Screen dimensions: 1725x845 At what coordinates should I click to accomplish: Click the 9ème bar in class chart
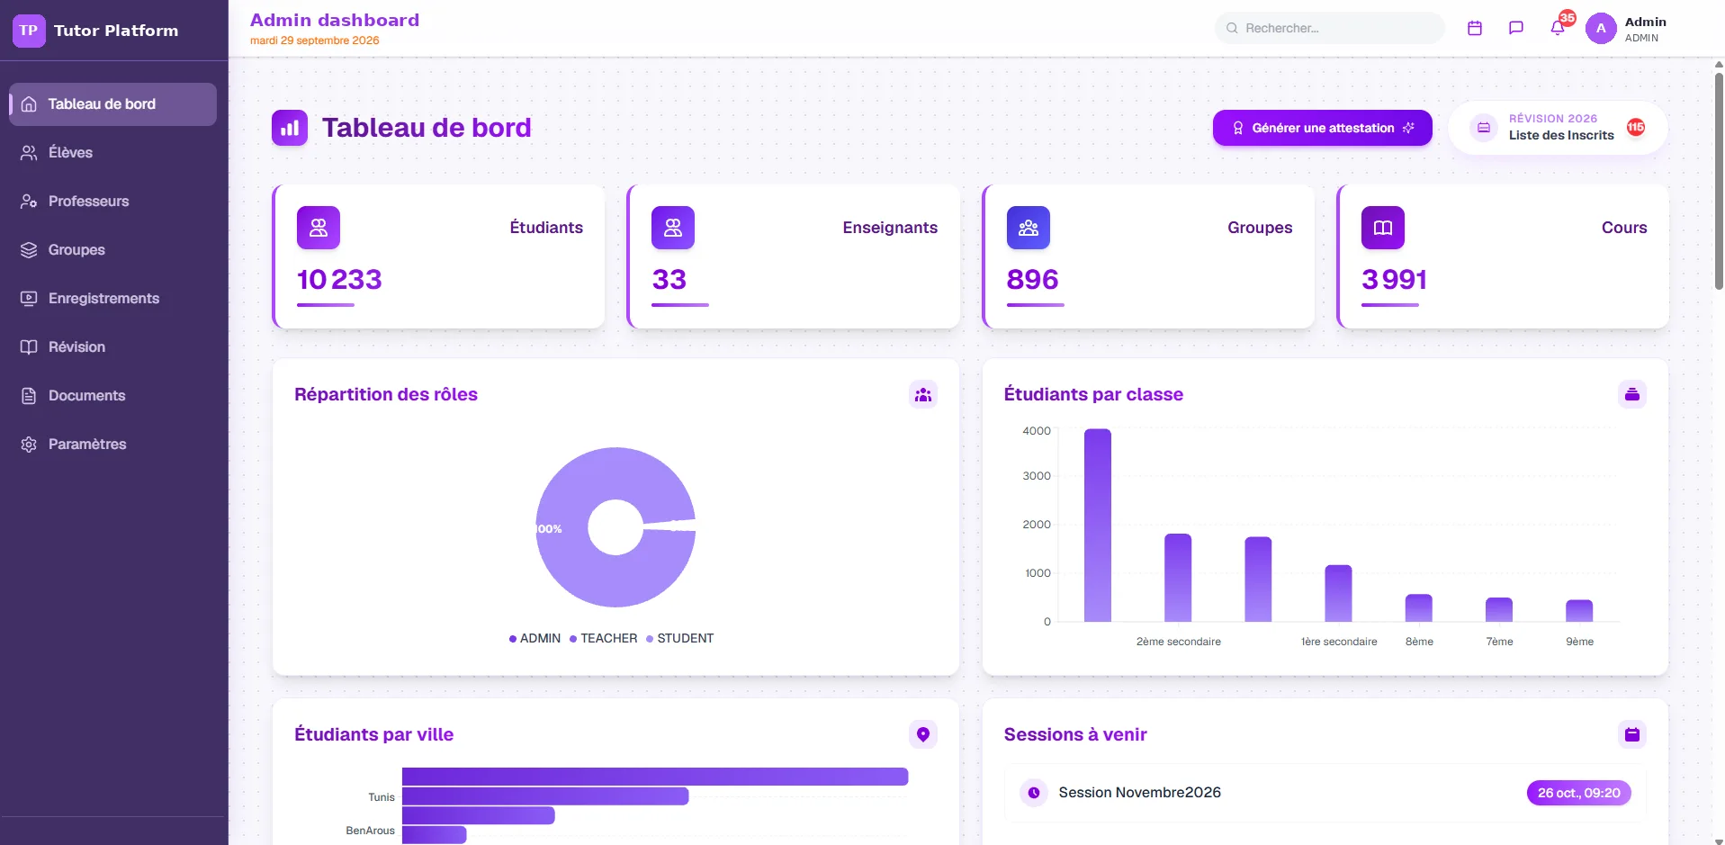click(x=1579, y=611)
